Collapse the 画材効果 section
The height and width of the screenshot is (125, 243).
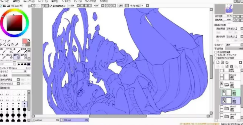coord(215,25)
